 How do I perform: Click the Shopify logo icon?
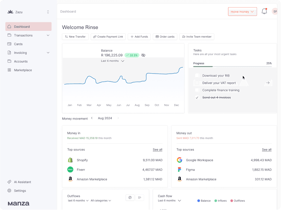[70, 160]
